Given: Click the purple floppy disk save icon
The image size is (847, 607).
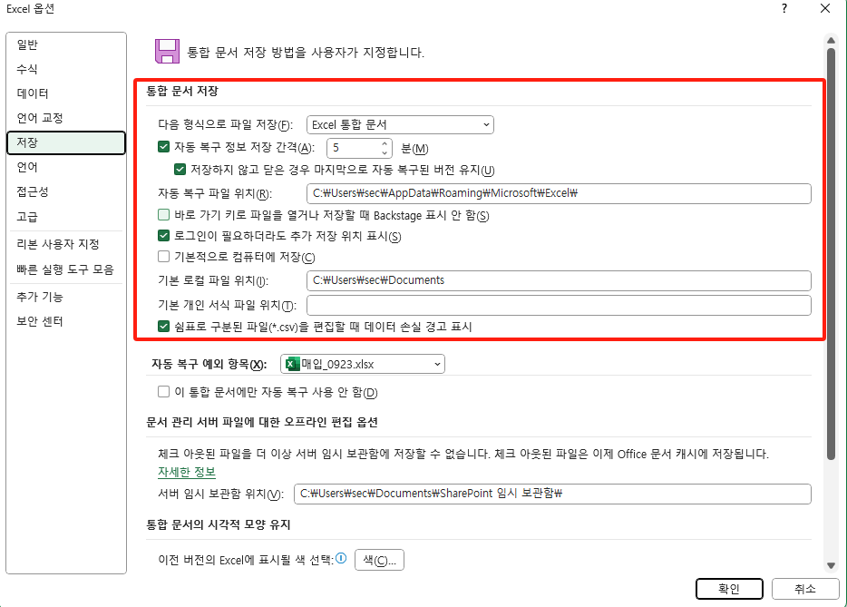Looking at the screenshot, I should 167,52.
